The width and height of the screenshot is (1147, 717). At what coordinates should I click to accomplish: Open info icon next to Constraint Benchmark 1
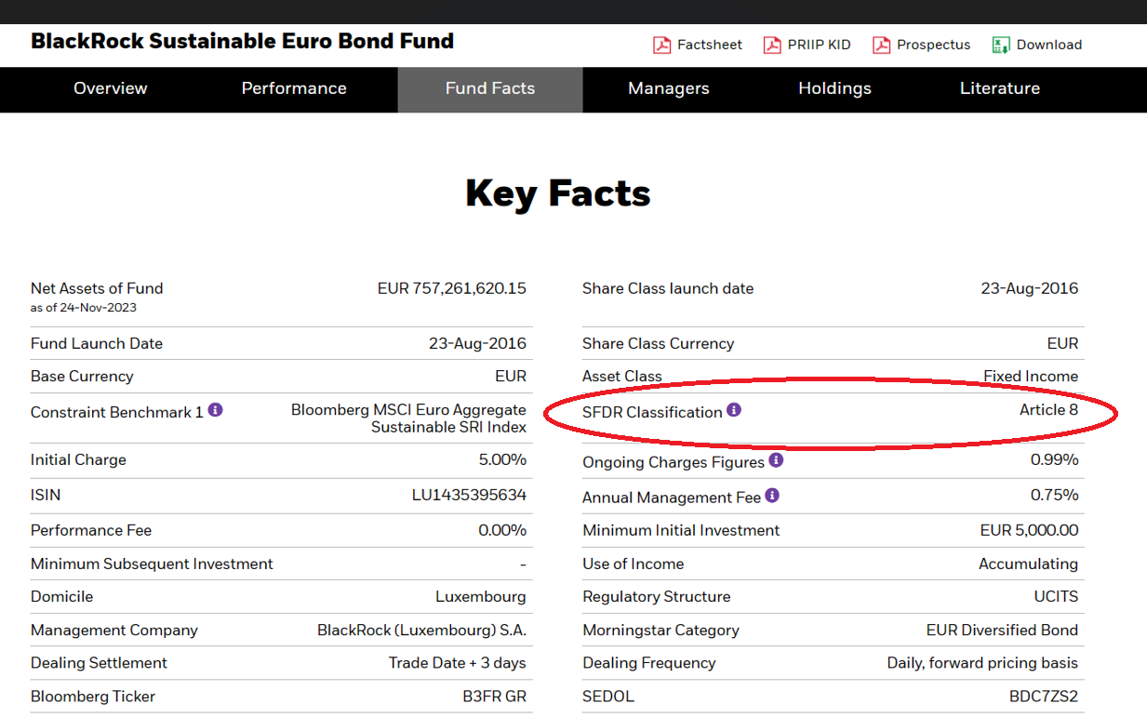point(215,409)
